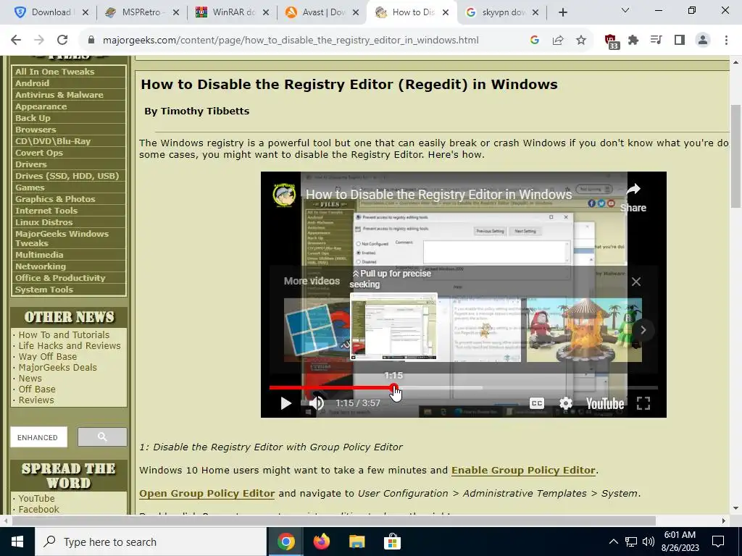Click the browser forward arrow

39,41
